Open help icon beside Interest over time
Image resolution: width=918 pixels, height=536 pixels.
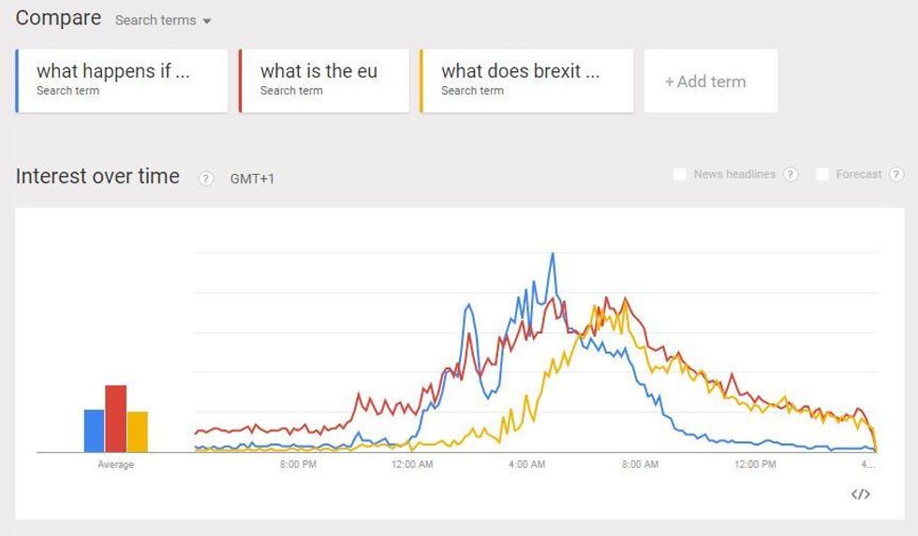pos(206,179)
